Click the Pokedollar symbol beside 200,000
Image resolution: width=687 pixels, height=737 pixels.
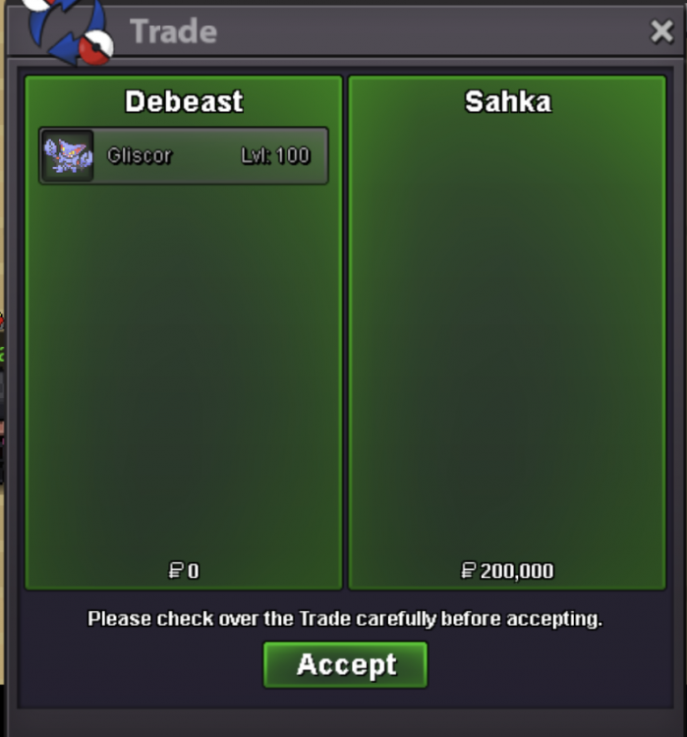click(469, 571)
